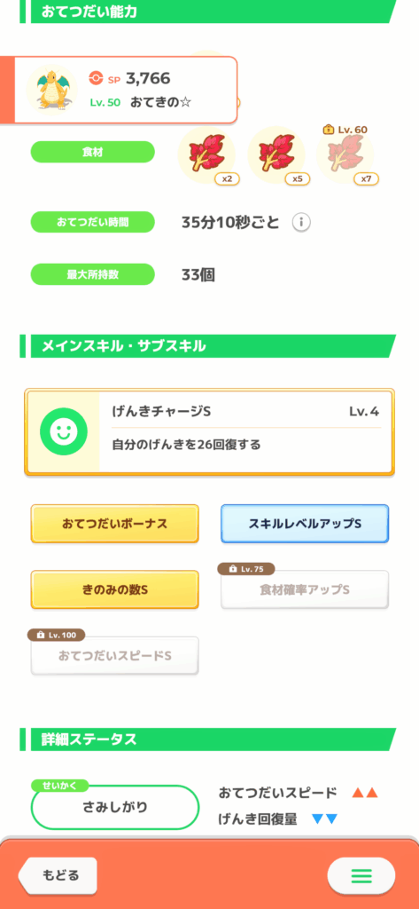
Task: Tap the おてつだい時間 label
Action: (x=93, y=222)
